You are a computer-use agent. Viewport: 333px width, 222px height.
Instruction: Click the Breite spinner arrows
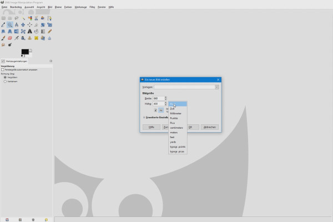tap(165, 98)
